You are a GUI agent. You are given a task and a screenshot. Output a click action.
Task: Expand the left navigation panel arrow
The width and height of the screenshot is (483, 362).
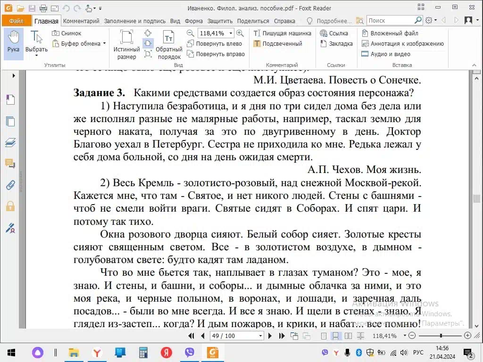point(14,75)
